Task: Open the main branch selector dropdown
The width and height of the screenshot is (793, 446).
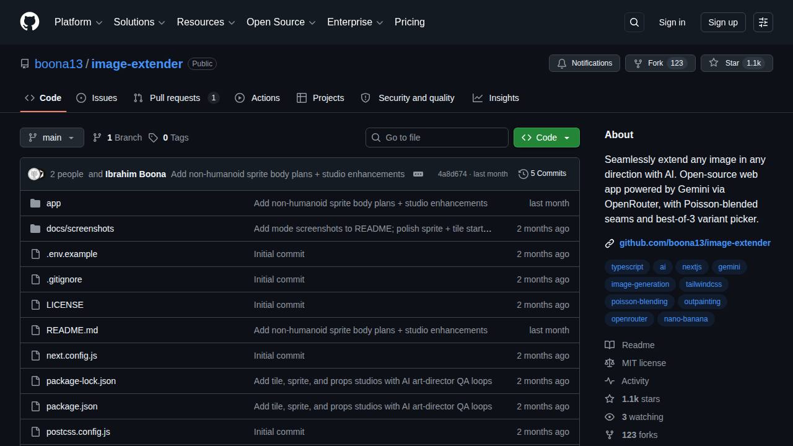Action: coord(52,138)
